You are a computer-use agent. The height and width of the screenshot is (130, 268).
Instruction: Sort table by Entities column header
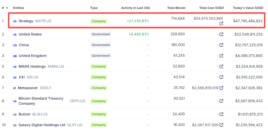pos(18,8)
